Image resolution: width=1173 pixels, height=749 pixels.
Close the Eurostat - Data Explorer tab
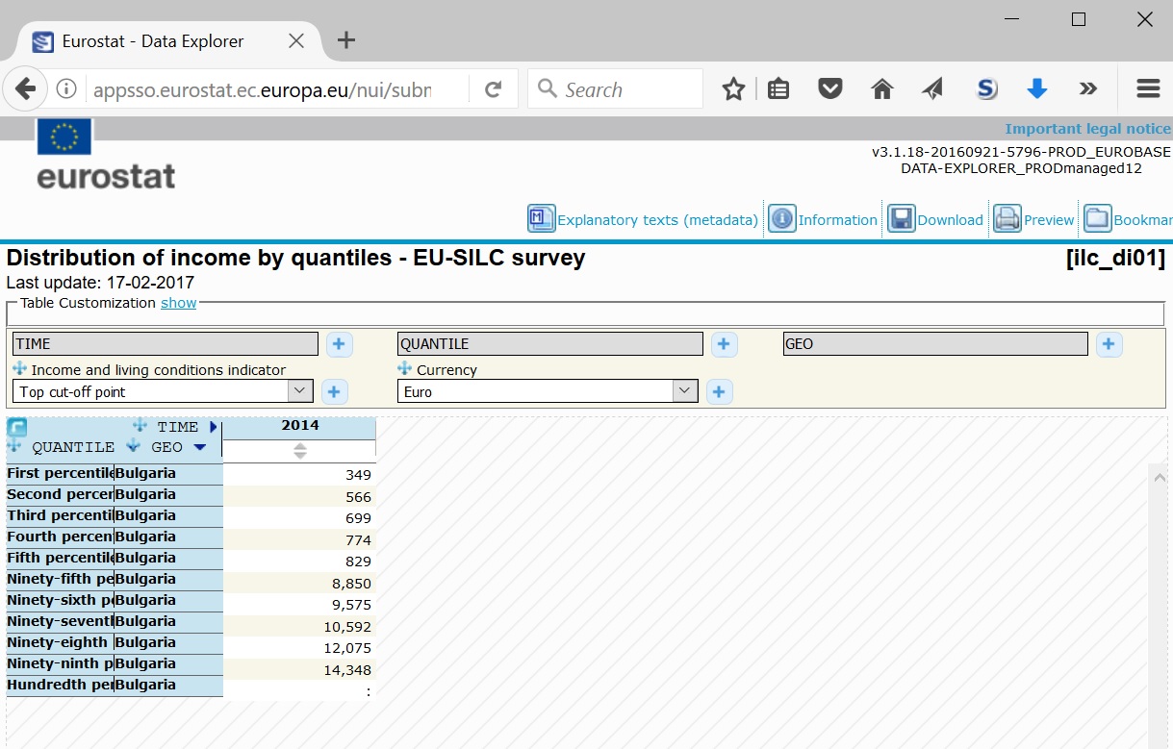coord(296,40)
